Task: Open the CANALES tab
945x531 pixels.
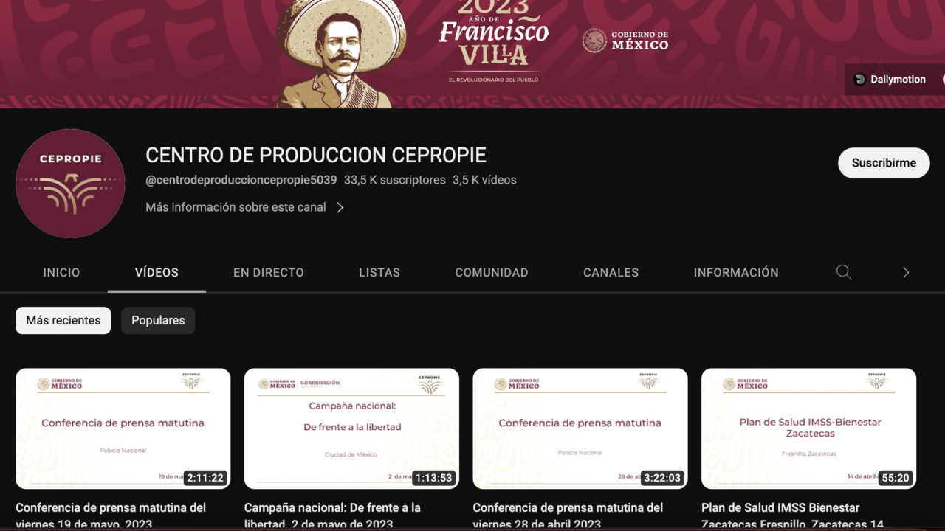Action: point(611,272)
